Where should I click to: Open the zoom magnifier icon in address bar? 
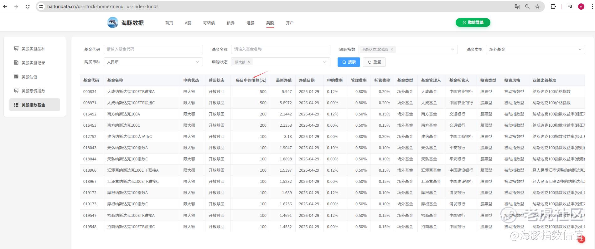point(527,6)
